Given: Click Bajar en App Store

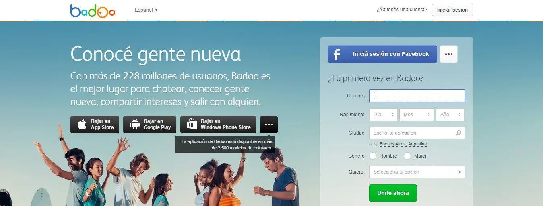Looking at the screenshot, I should click(95, 125).
